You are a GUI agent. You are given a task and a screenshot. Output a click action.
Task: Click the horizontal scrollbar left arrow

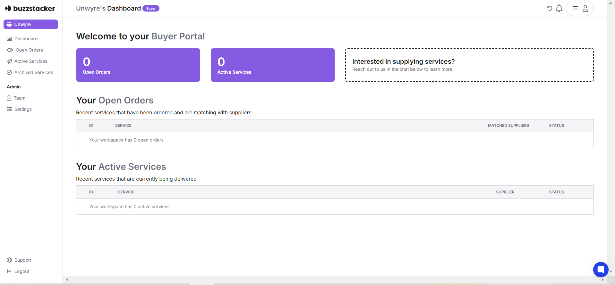click(x=67, y=280)
